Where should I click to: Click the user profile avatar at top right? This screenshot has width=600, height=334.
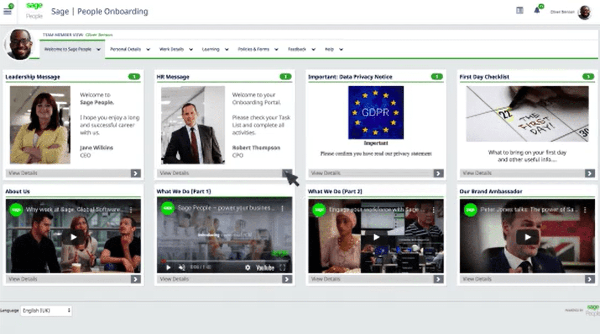584,12
